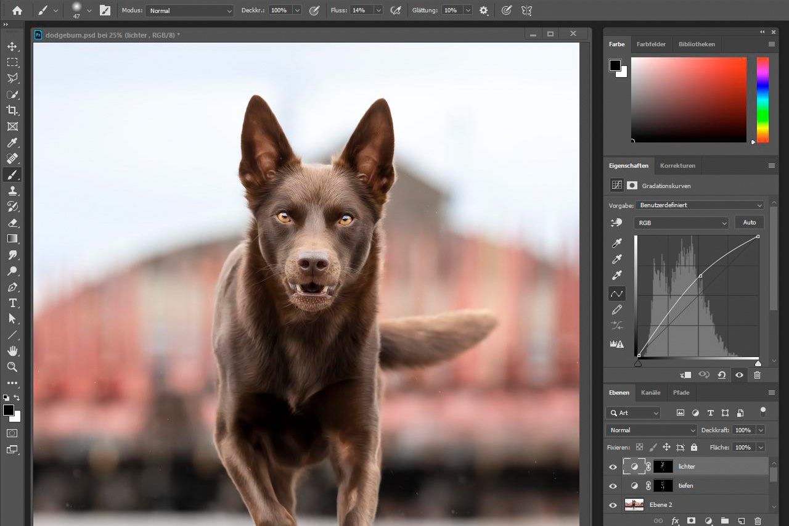Select the Crop tool
The height and width of the screenshot is (526, 789).
(x=12, y=110)
